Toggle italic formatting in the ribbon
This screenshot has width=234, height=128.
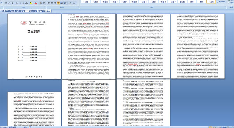pos(9,3)
